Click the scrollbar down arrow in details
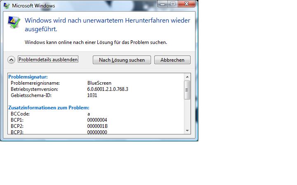The width and height of the screenshot is (297, 185). (187, 131)
